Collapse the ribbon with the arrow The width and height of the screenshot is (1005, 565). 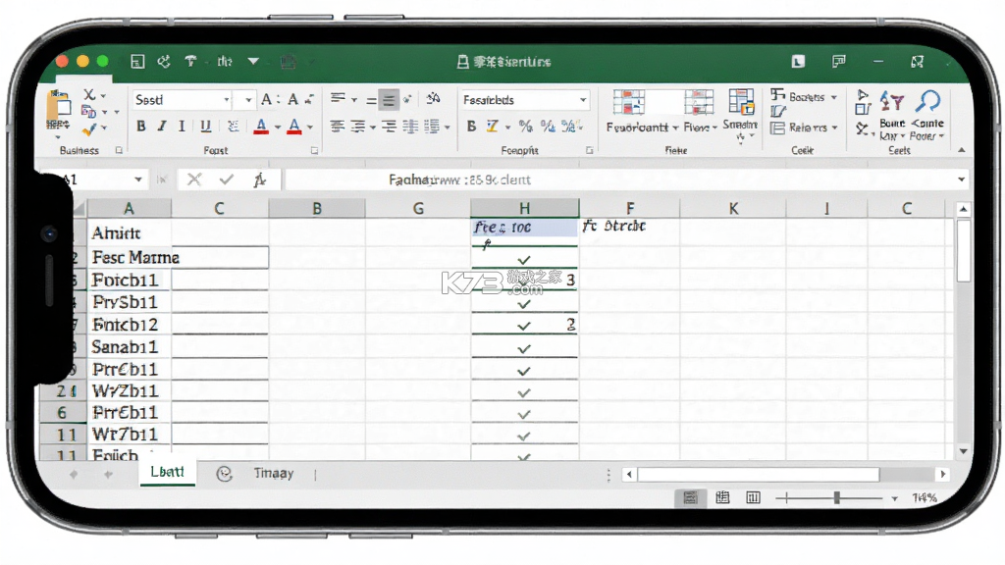[962, 150]
